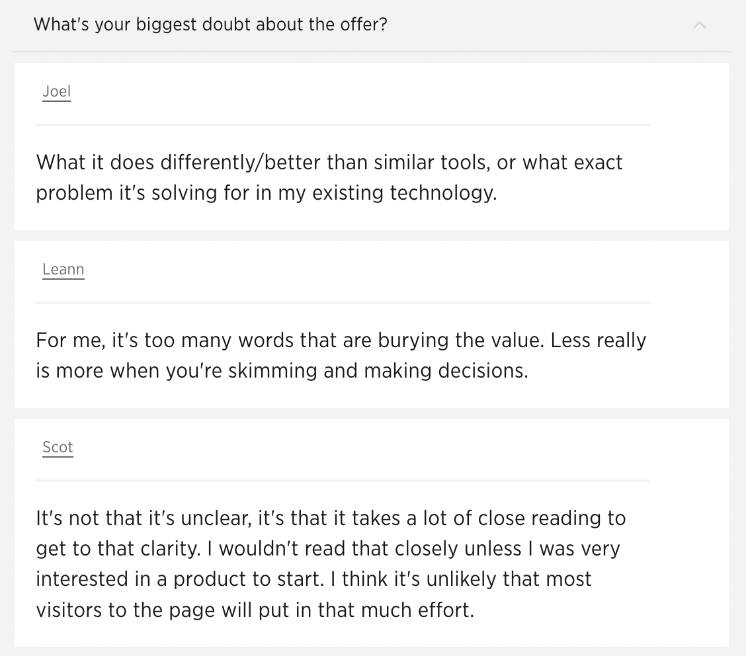The image size is (746, 656).
Task: Open Leann's respondent profile link
Action: [63, 269]
